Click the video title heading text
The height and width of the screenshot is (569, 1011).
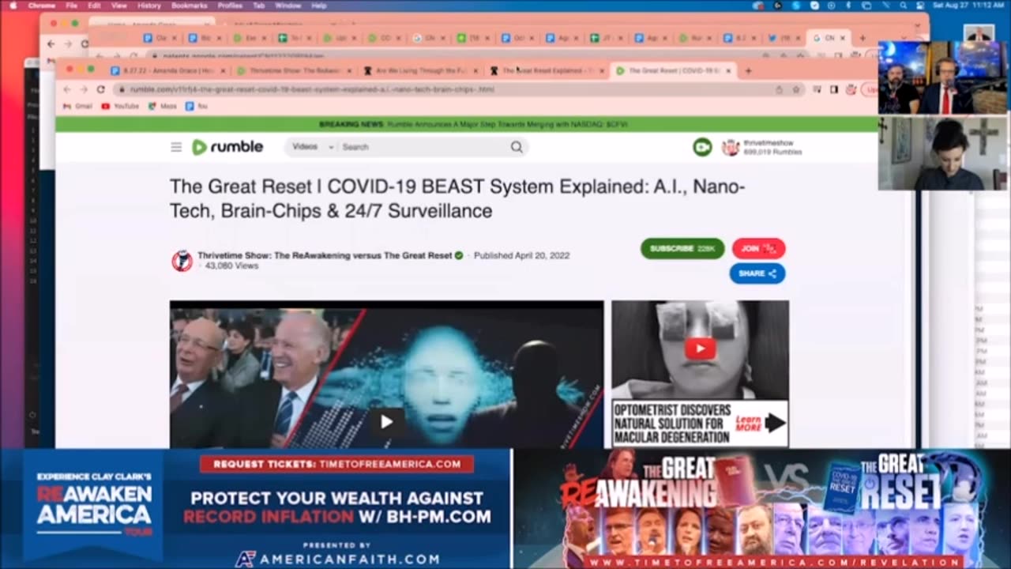(x=457, y=199)
